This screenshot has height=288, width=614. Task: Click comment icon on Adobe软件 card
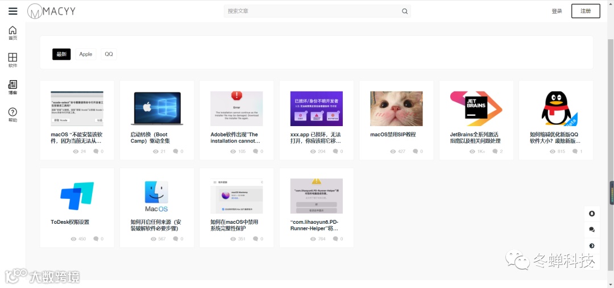click(255, 152)
